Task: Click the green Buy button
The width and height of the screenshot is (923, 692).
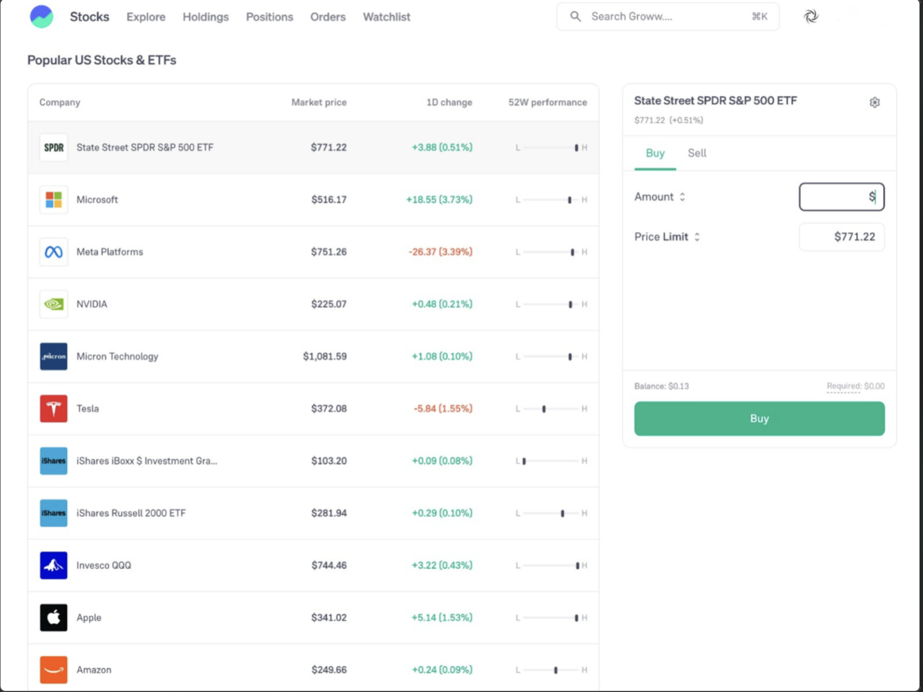Action: [759, 418]
